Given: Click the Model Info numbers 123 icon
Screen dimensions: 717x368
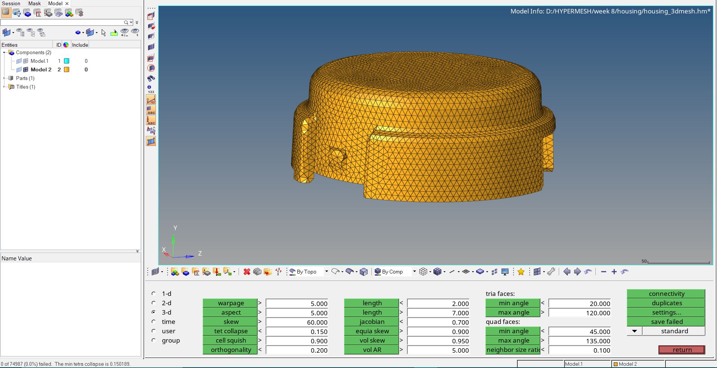Looking at the screenshot, I should (x=150, y=89).
